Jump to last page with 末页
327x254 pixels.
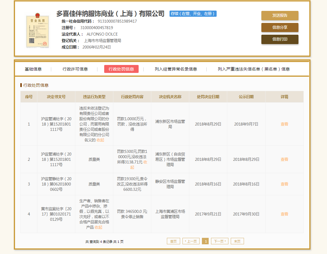[x=237, y=241]
